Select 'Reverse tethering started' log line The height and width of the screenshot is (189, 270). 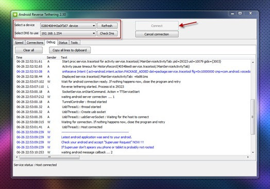pyautogui.click(x=132, y=87)
